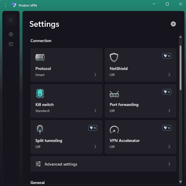Click the Port forwarding router icon

[x=114, y=94]
